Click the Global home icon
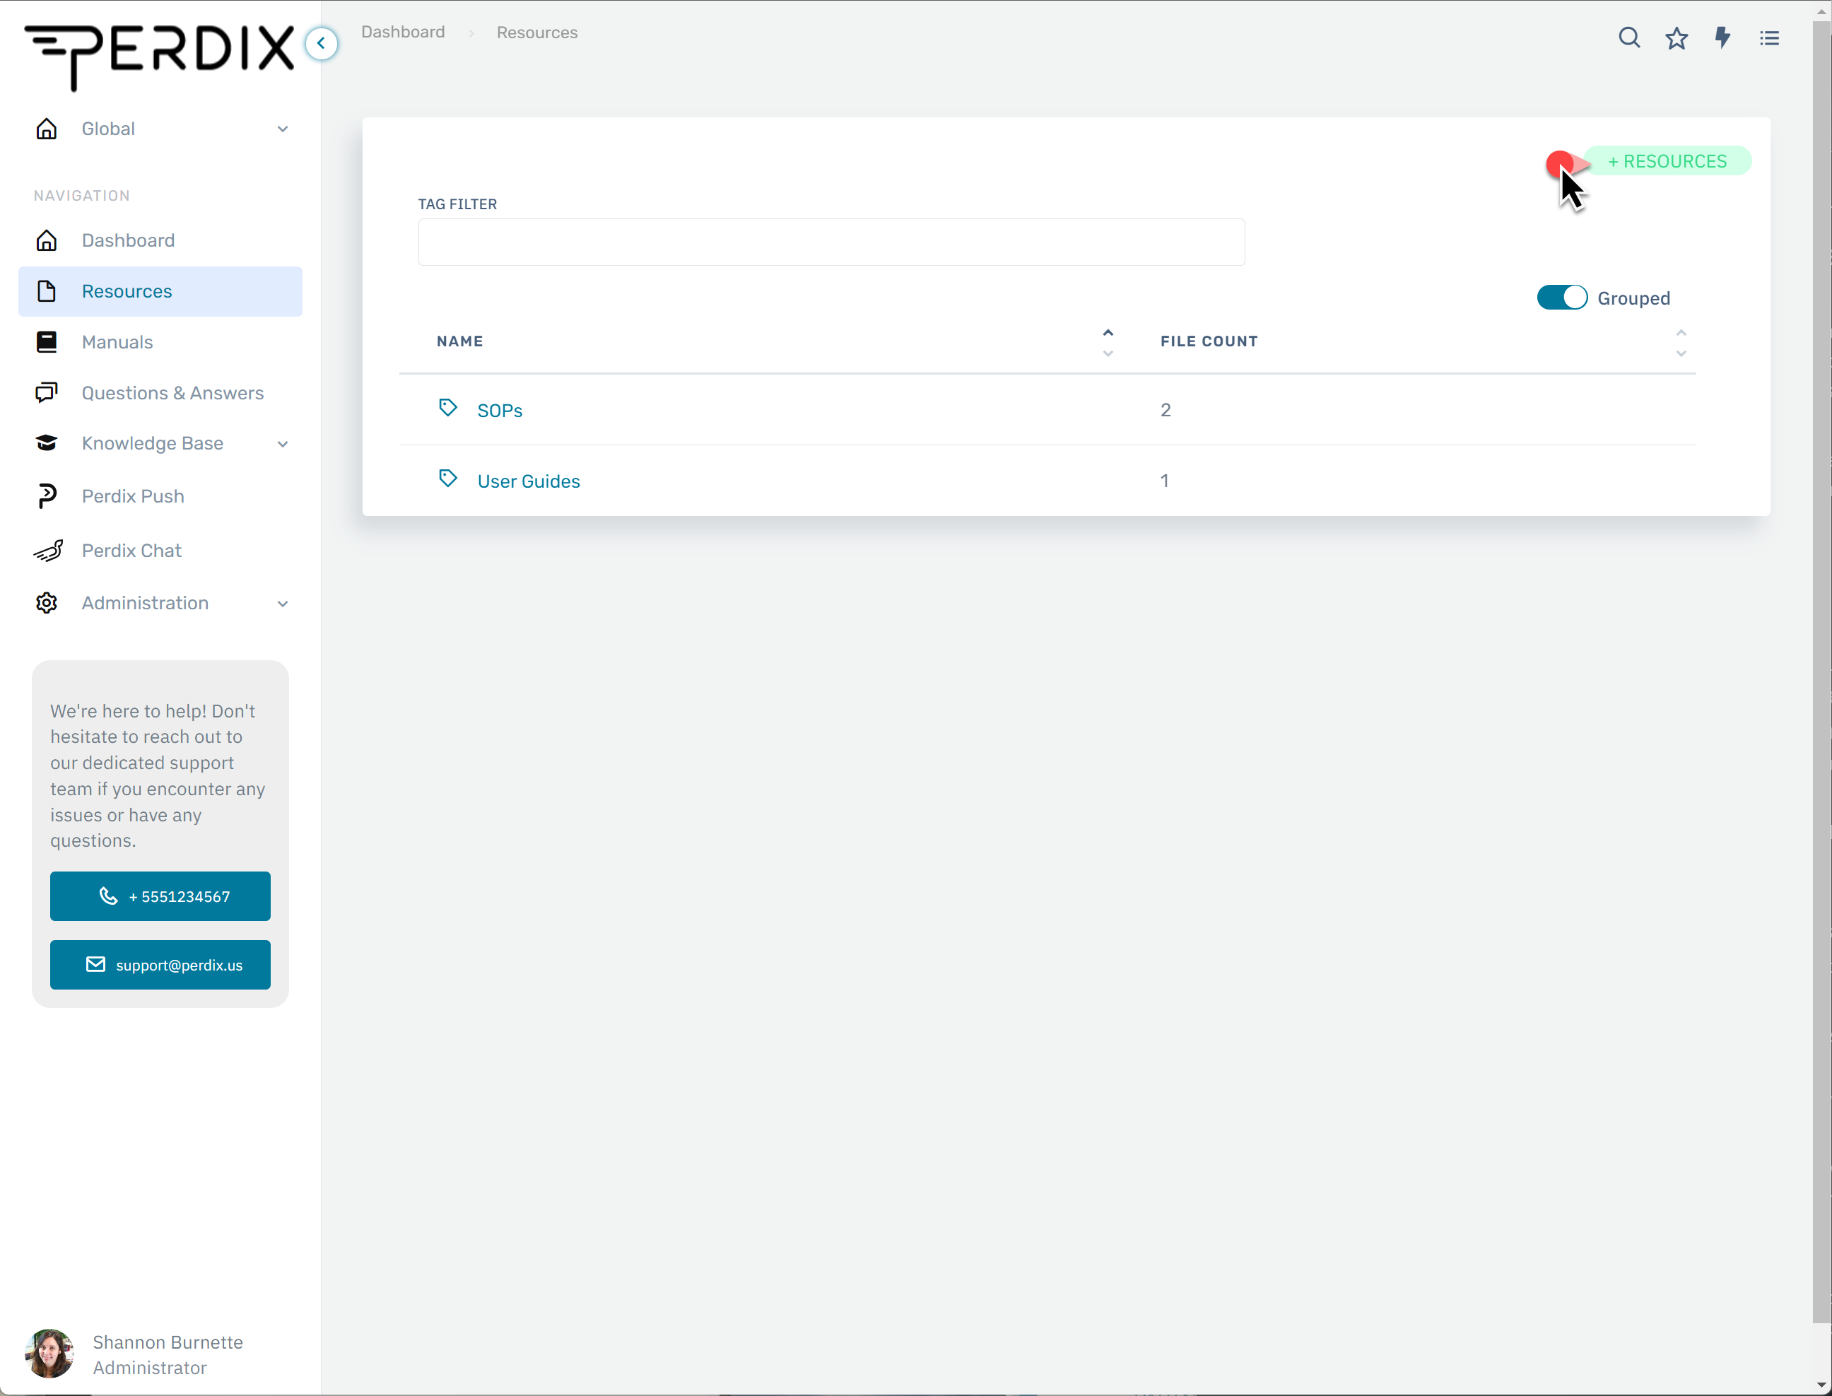Screen dimensions: 1832x1396 tap(47, 129)
